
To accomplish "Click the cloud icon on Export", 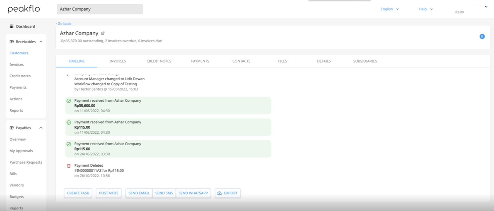I will [219, 193].
